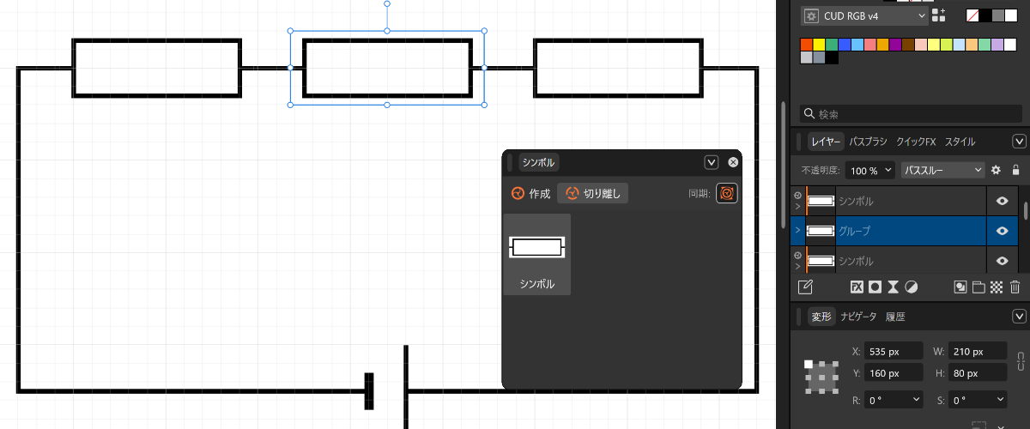This screenshot has height=429, width=1030.
Task: Click the 作成 create symbol button
Action: (x=530, y=194)
